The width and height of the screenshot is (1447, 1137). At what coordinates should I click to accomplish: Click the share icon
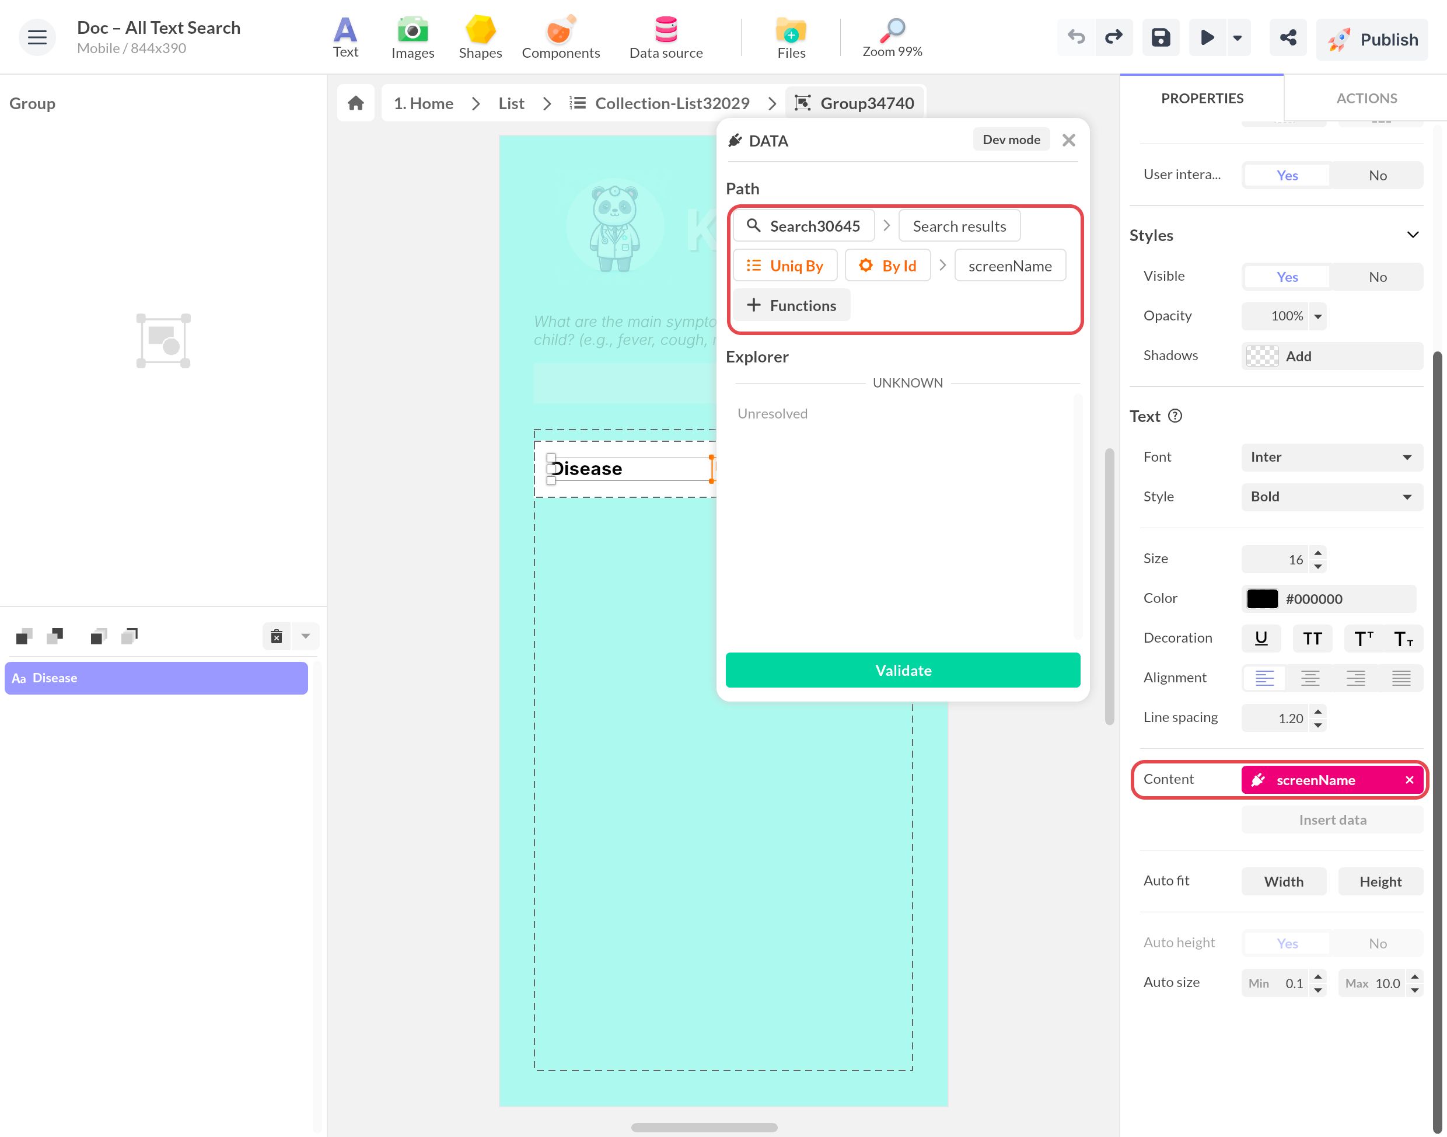coord(1287,37)
